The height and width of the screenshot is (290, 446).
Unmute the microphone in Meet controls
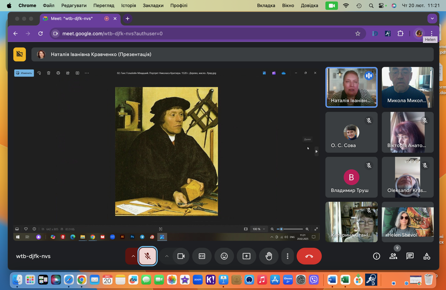(148, 256)
